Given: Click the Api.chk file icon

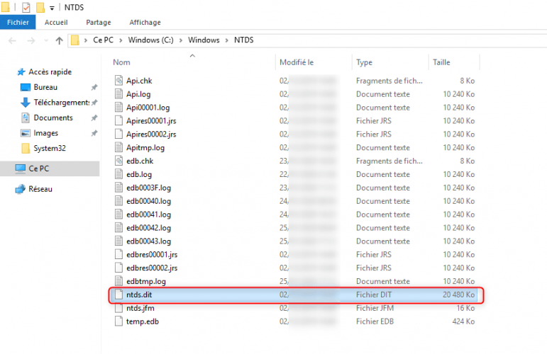Looking at the screenshot, I should coord(118,81).
